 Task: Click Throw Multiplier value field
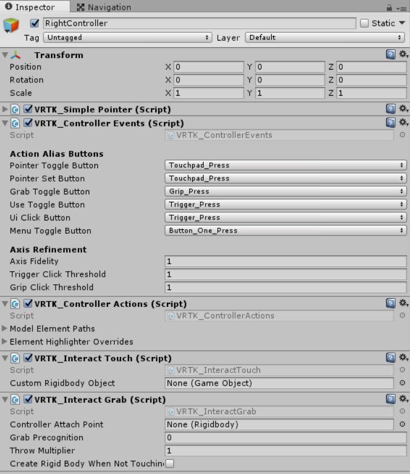pyautogui.click(x=285, y=450)
